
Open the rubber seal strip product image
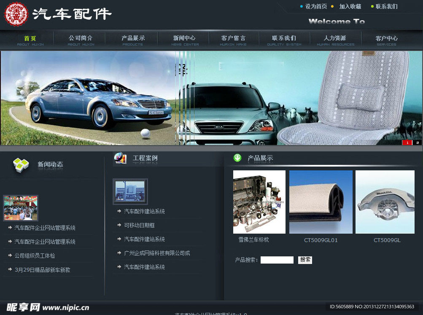click(x=321, y=202)
